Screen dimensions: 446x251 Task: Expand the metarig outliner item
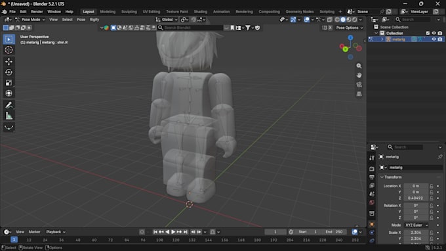[x=382, y=39]
